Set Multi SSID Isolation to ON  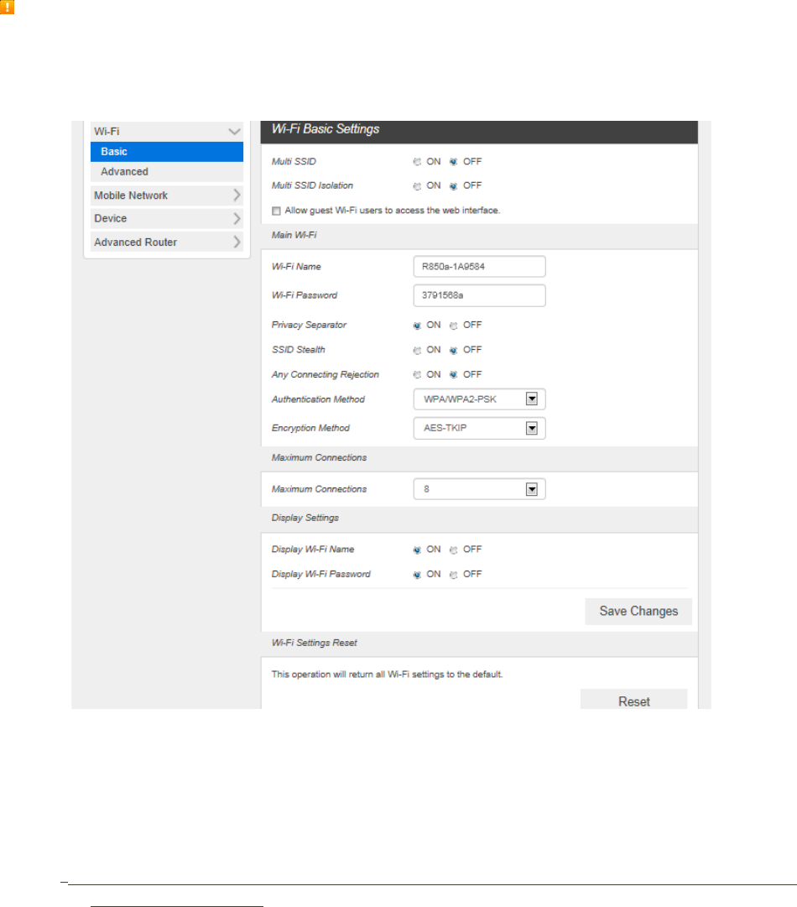coord(417,186)
